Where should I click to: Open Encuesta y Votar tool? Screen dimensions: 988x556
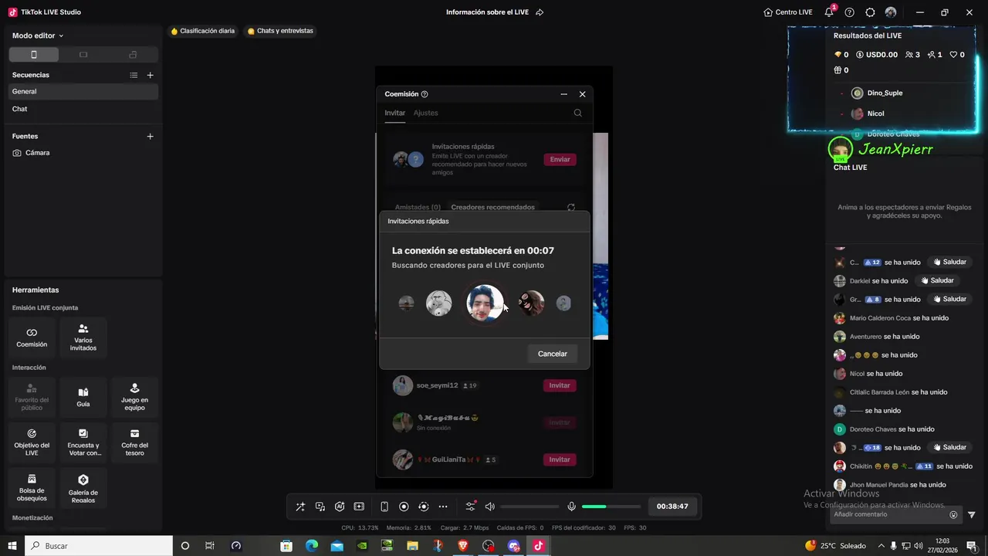(83, 442)
